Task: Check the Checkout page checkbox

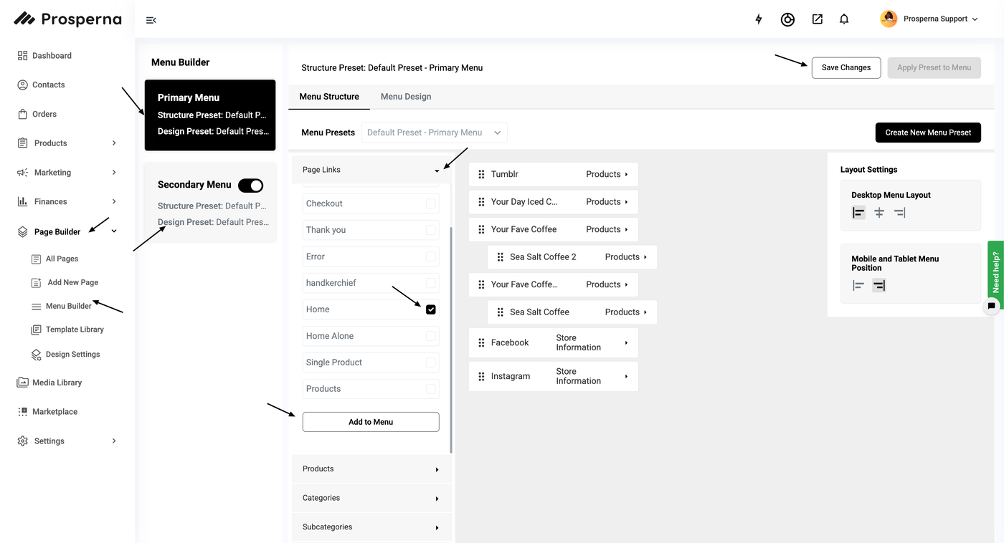Action: tap(430, 203)
